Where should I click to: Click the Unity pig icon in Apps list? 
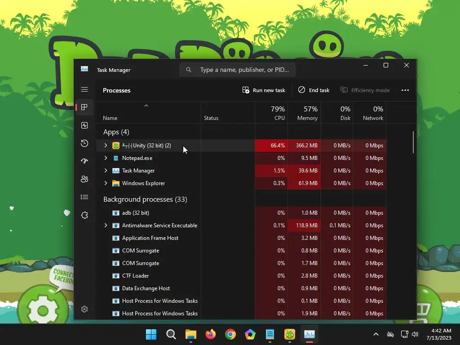(x=116, y=146)
